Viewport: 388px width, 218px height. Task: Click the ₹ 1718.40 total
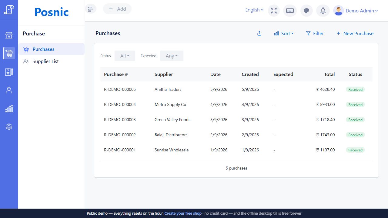[x=326, y=120]
